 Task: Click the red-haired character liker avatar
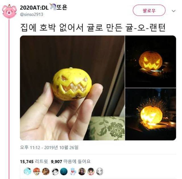37,171
